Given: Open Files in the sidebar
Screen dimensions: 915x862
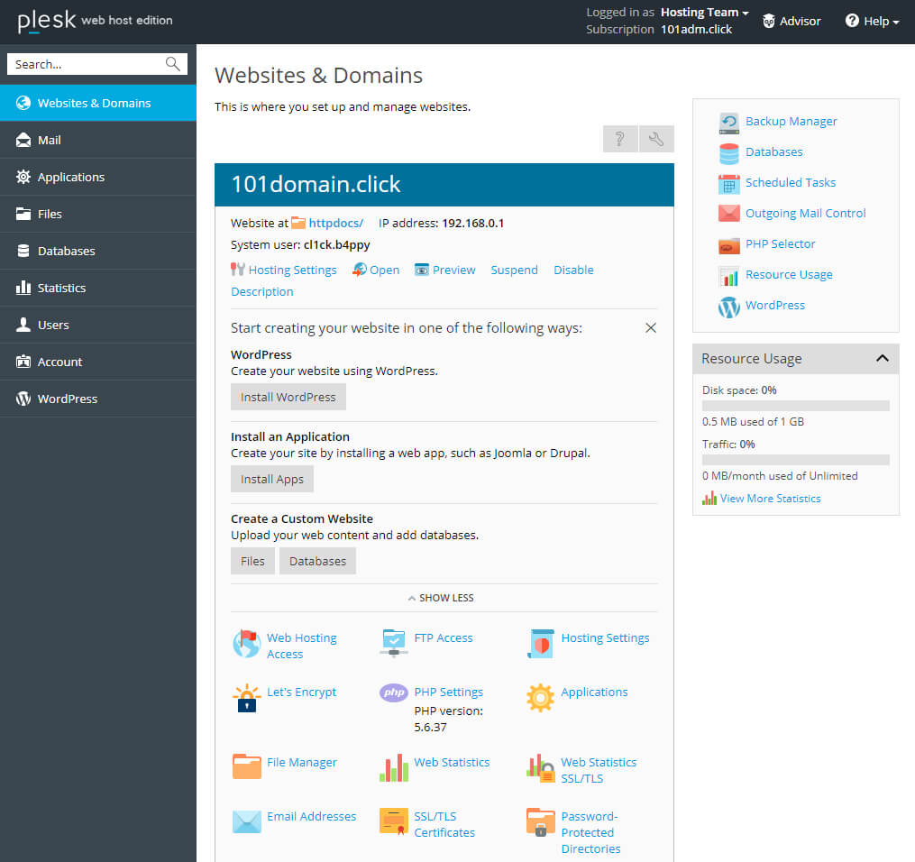Looking at the screenshot, I should [98, 214].
